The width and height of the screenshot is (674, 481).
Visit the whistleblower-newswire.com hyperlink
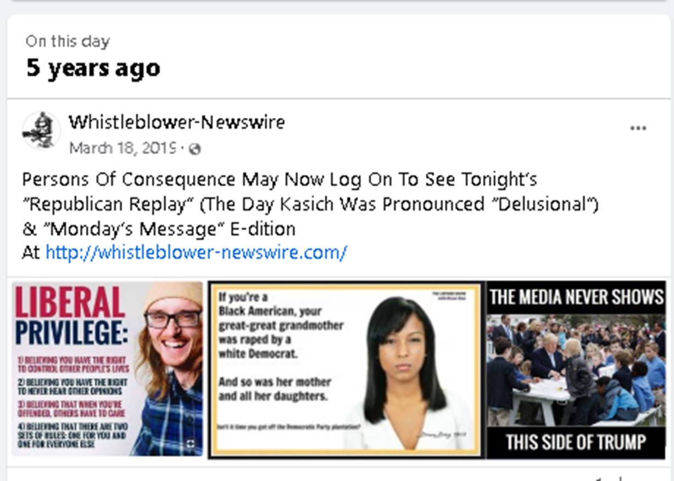coord(196,253)
